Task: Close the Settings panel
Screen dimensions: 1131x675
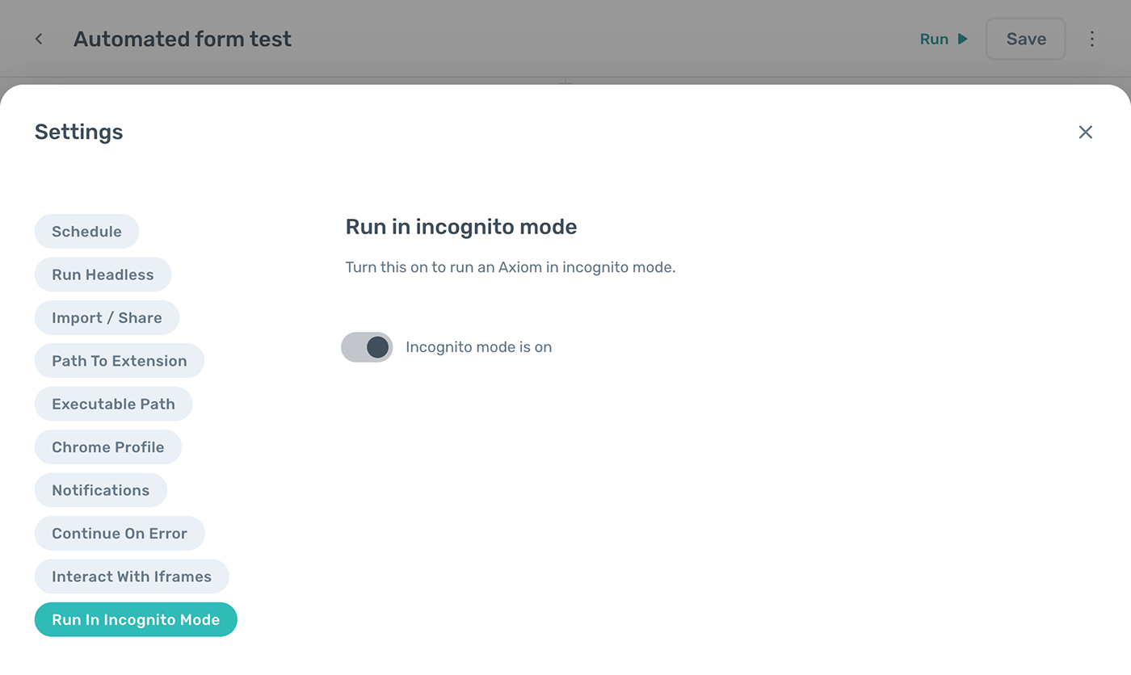Action: pos(1085,132)
